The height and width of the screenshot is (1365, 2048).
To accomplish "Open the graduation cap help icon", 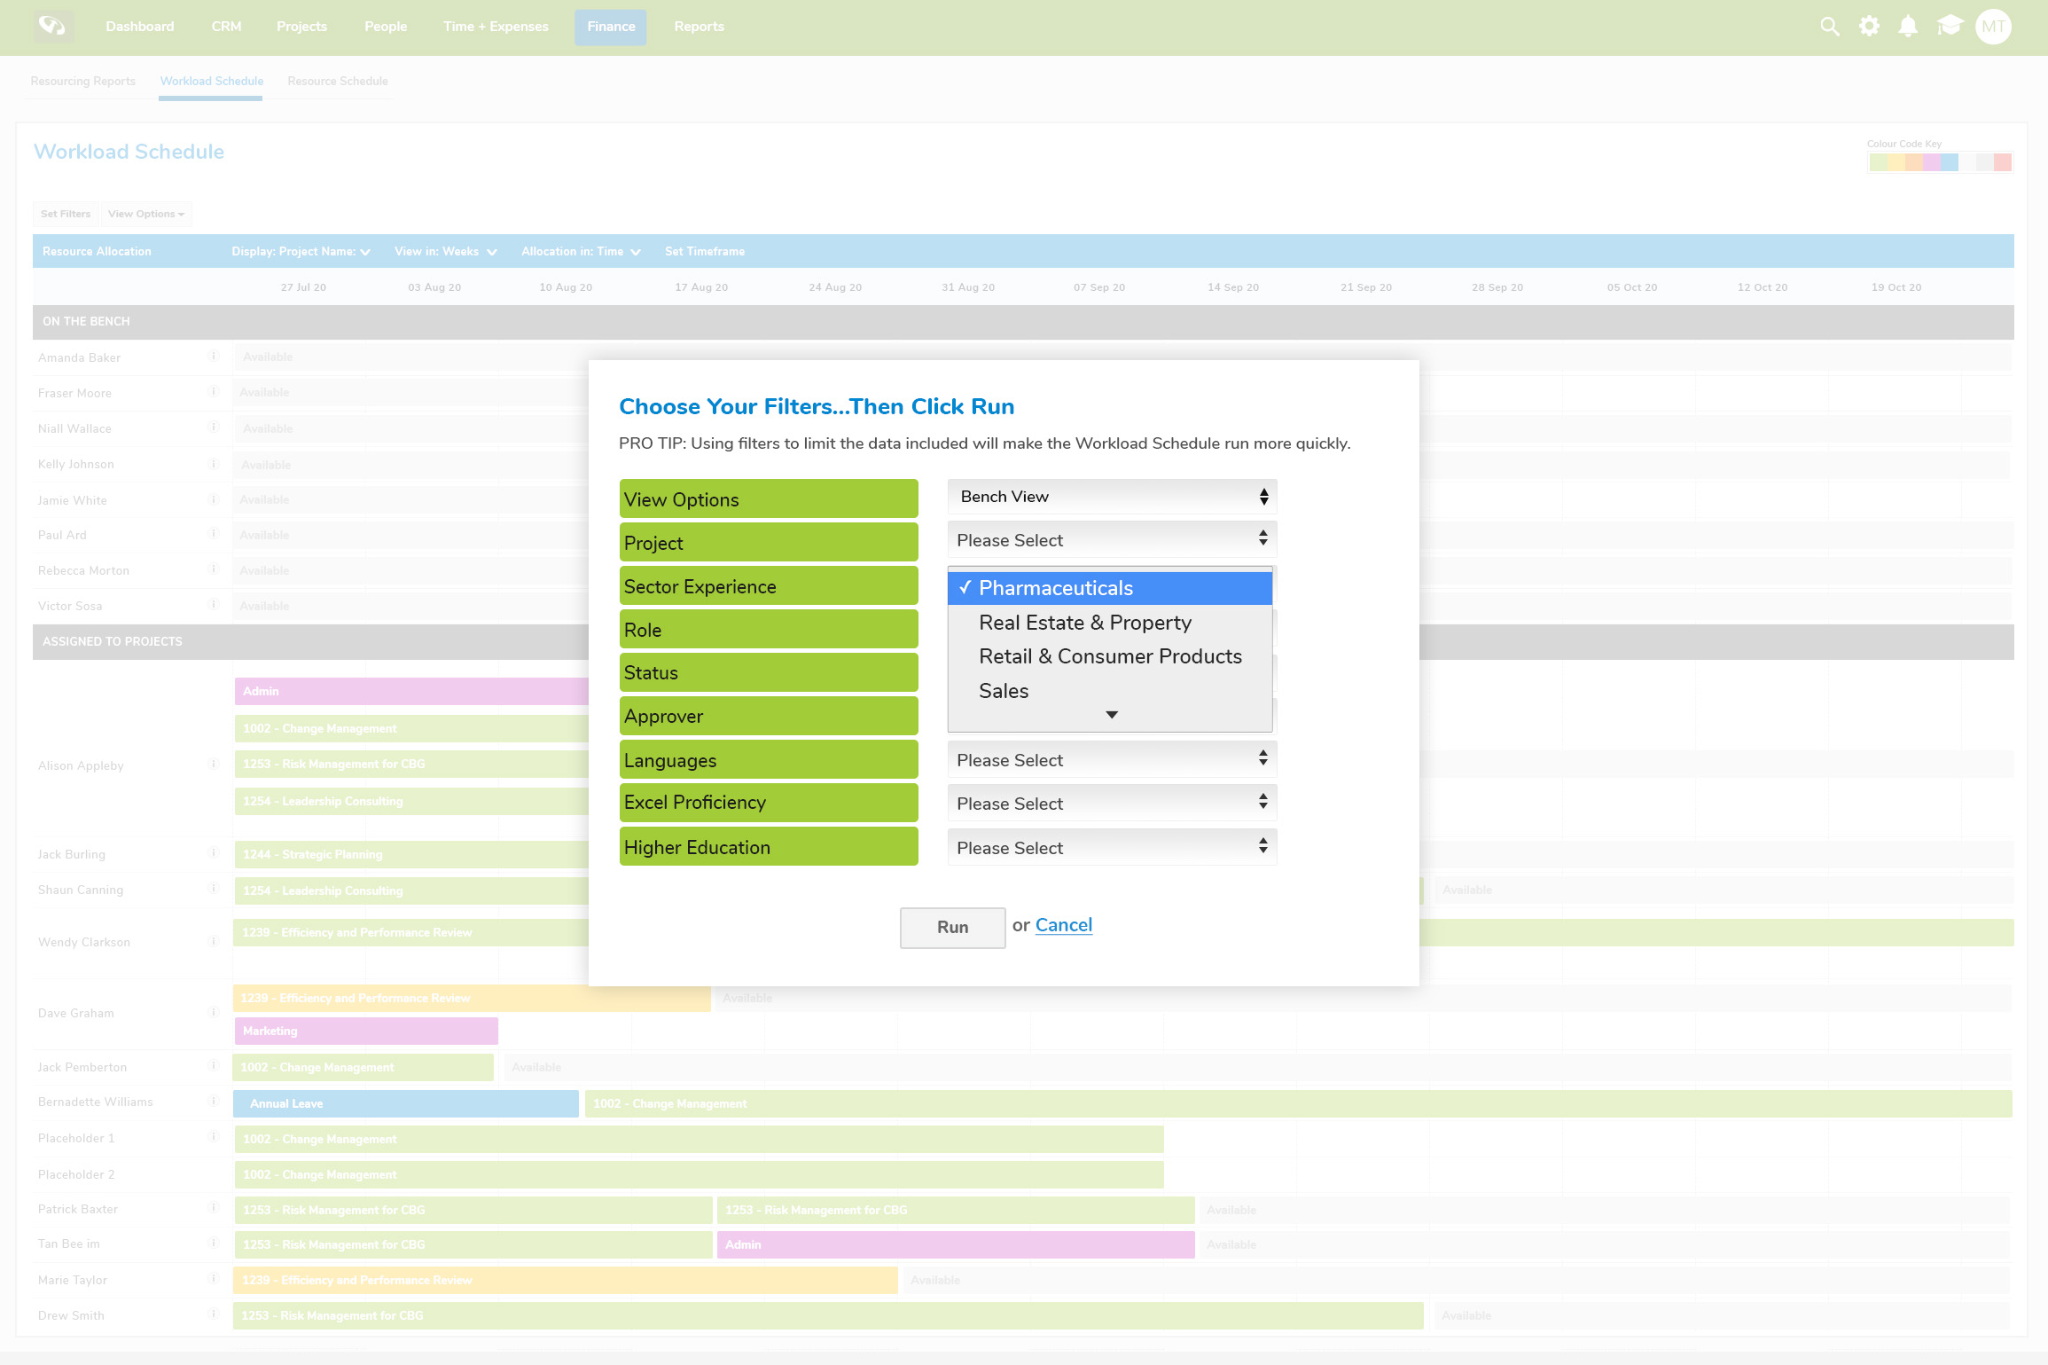I will [1950, 27].
